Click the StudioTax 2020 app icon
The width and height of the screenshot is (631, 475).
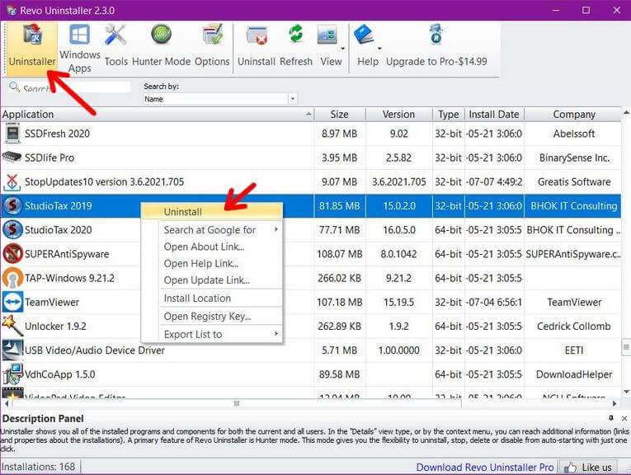click(x=12, y=229)
